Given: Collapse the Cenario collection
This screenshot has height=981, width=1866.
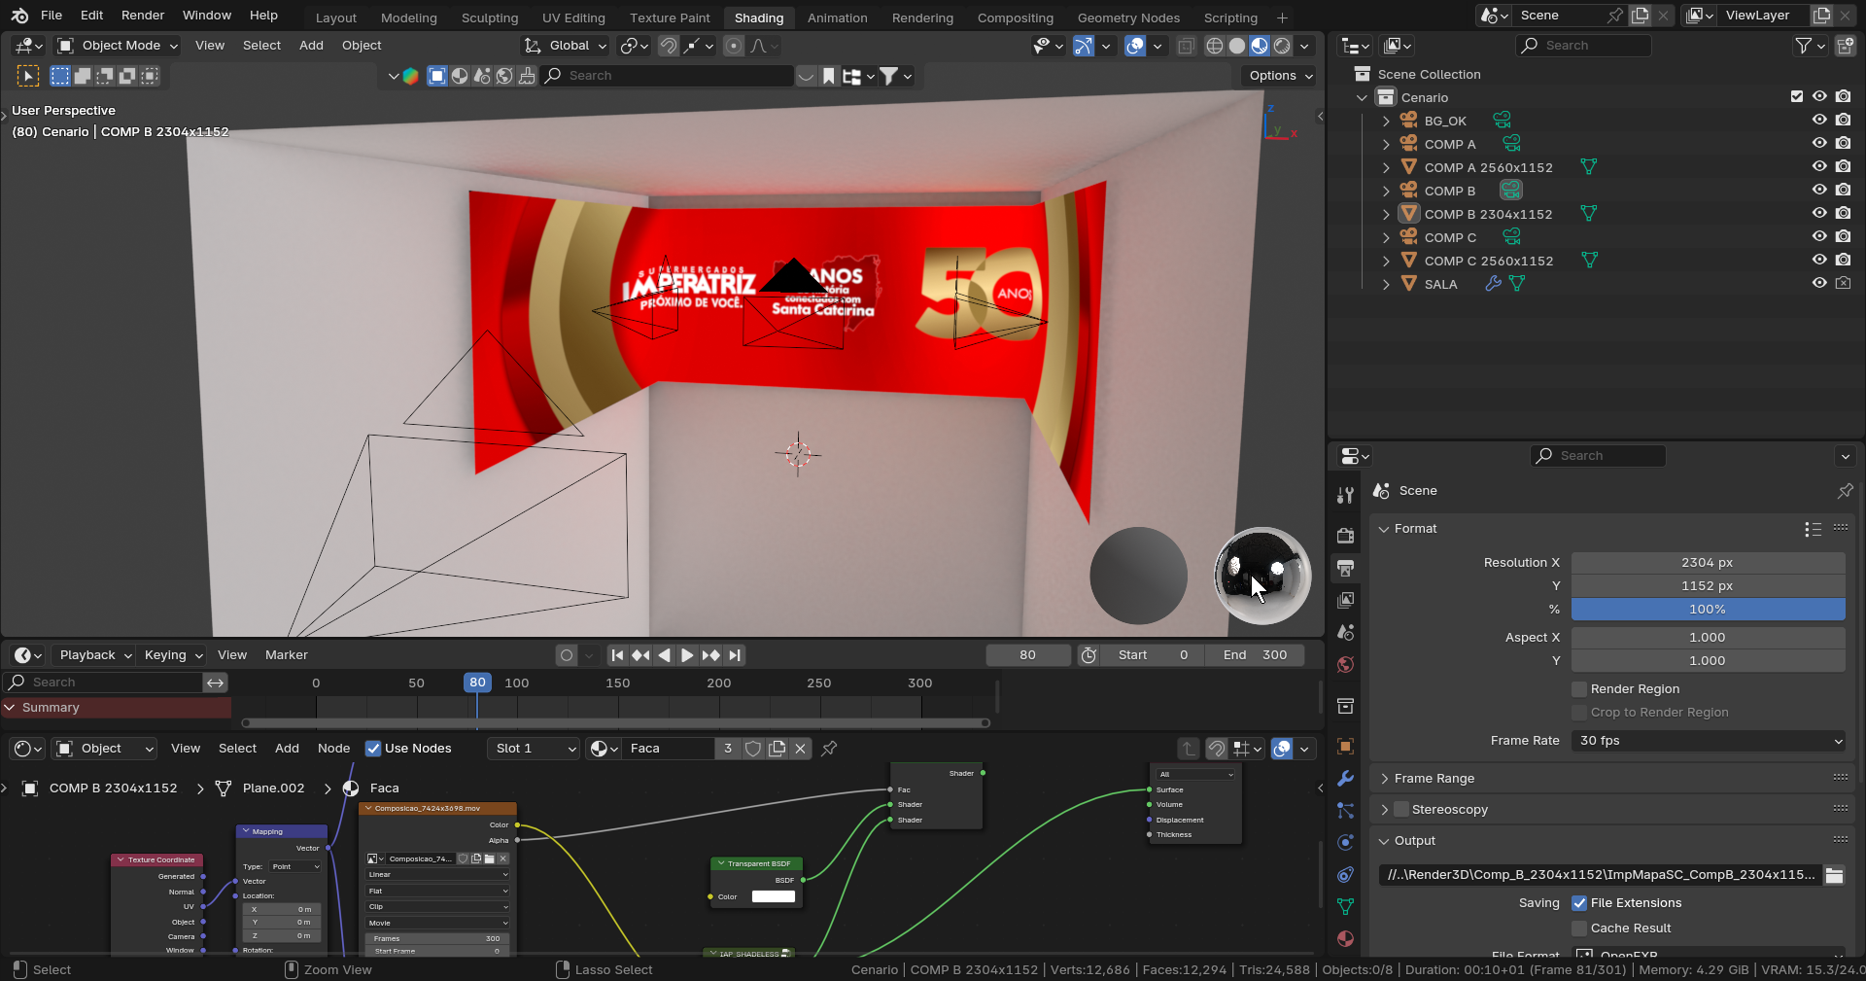Looking at the screenshot, I should click(x=1363, y=97).
